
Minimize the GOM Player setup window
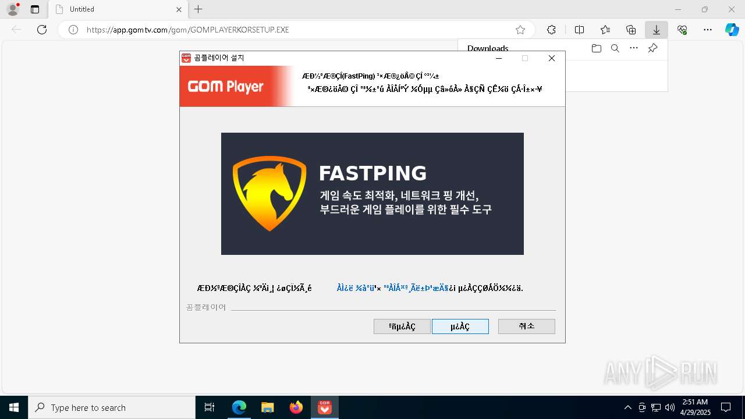click(x=499, y=58)
